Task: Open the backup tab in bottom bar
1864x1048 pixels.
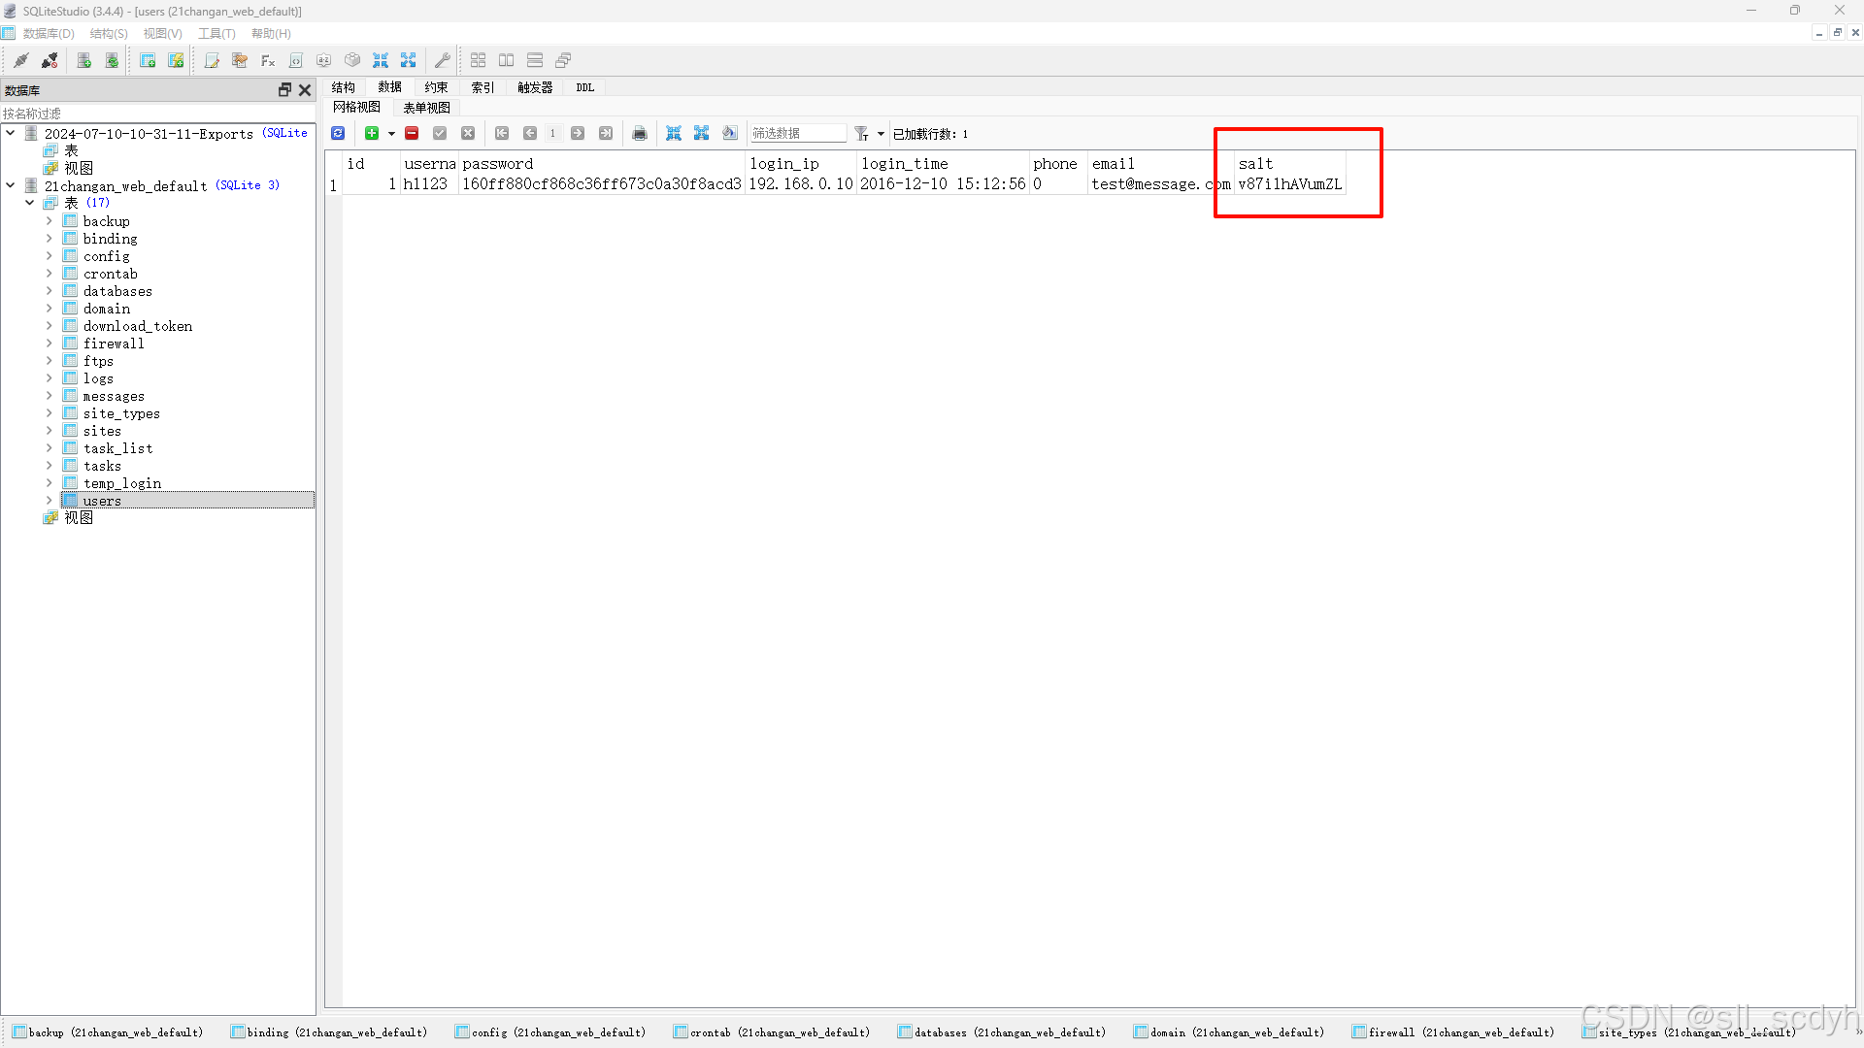Action: (109, 1032)
